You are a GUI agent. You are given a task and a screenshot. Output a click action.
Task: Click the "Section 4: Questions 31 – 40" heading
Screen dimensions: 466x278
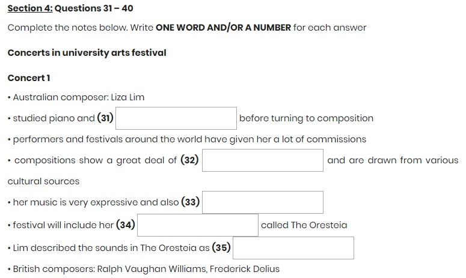click(70, 8)
